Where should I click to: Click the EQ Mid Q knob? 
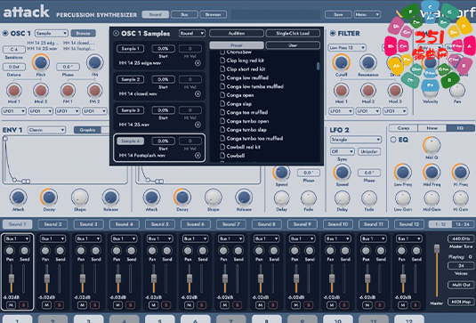432,145
